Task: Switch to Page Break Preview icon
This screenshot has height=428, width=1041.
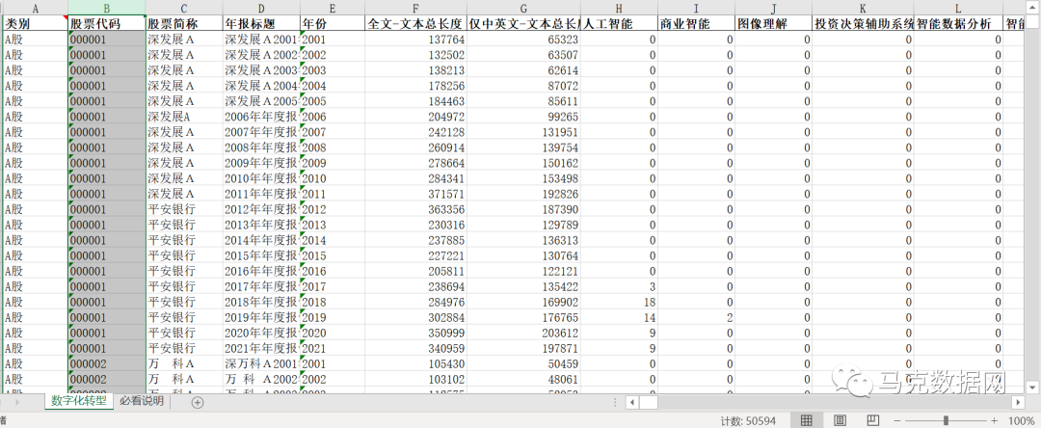Action: point(873,420)
